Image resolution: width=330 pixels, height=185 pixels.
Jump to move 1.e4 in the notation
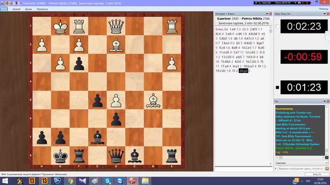[x=233, y=29]
